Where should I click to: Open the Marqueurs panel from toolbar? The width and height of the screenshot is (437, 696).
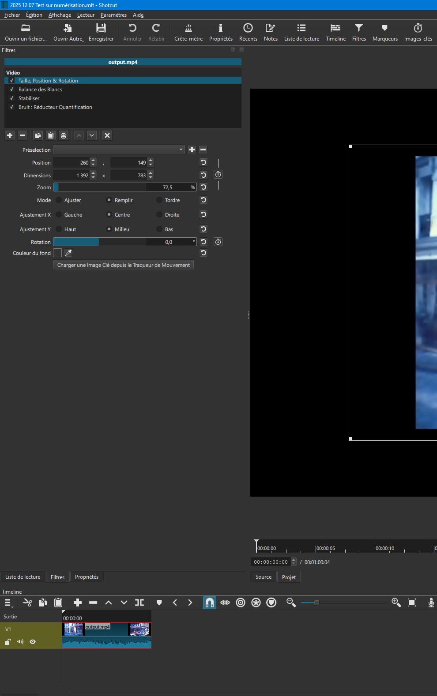(x=384, y=33)
